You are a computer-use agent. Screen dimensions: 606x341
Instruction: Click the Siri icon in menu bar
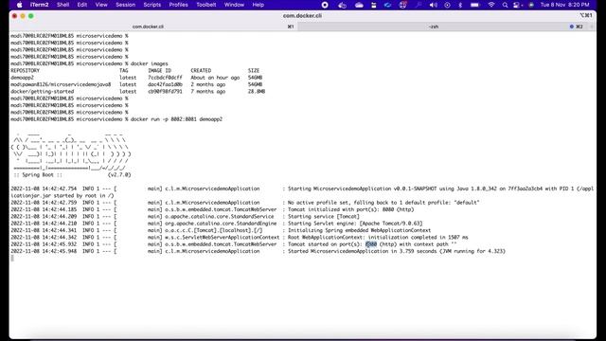tap(531, 5)
